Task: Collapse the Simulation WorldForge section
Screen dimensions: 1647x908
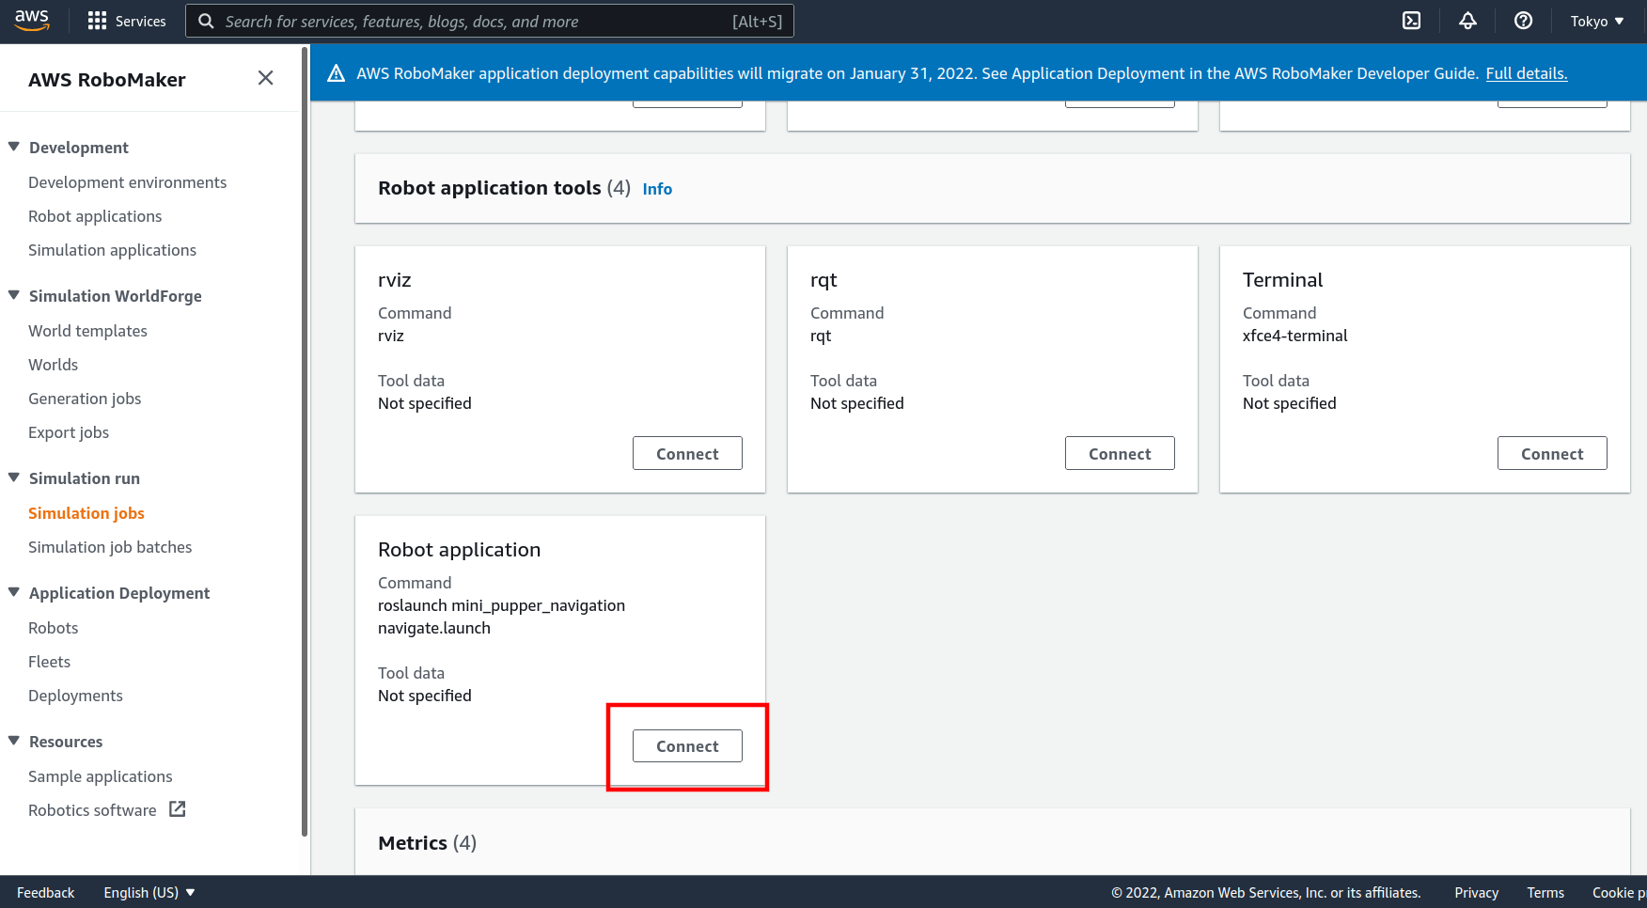Action: 14,295
